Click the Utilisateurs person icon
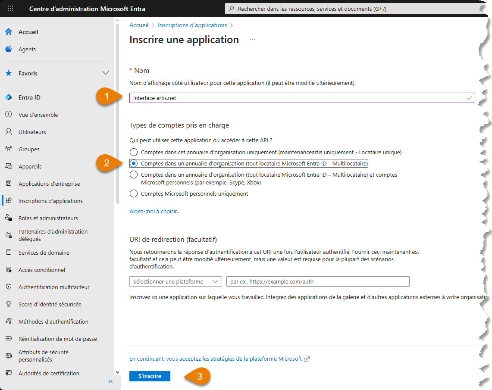 9,132
